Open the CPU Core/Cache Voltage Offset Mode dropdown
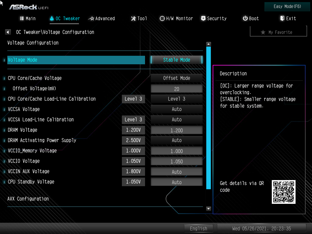Viewport: 312px width, 234px height. pyautogui.click(x=176, y=78)
